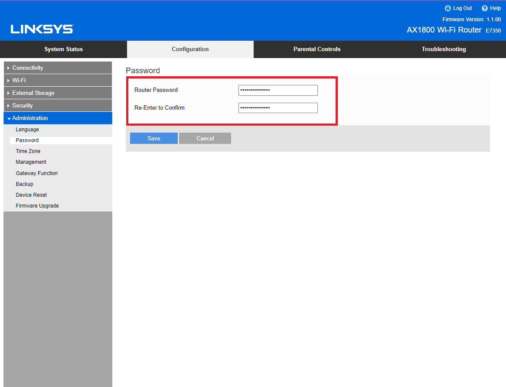Go to the Troubleshooting tab

tap(444, 49)
